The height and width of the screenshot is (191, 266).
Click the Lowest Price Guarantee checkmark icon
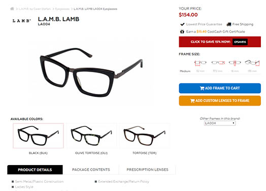(x=182, y=24)
